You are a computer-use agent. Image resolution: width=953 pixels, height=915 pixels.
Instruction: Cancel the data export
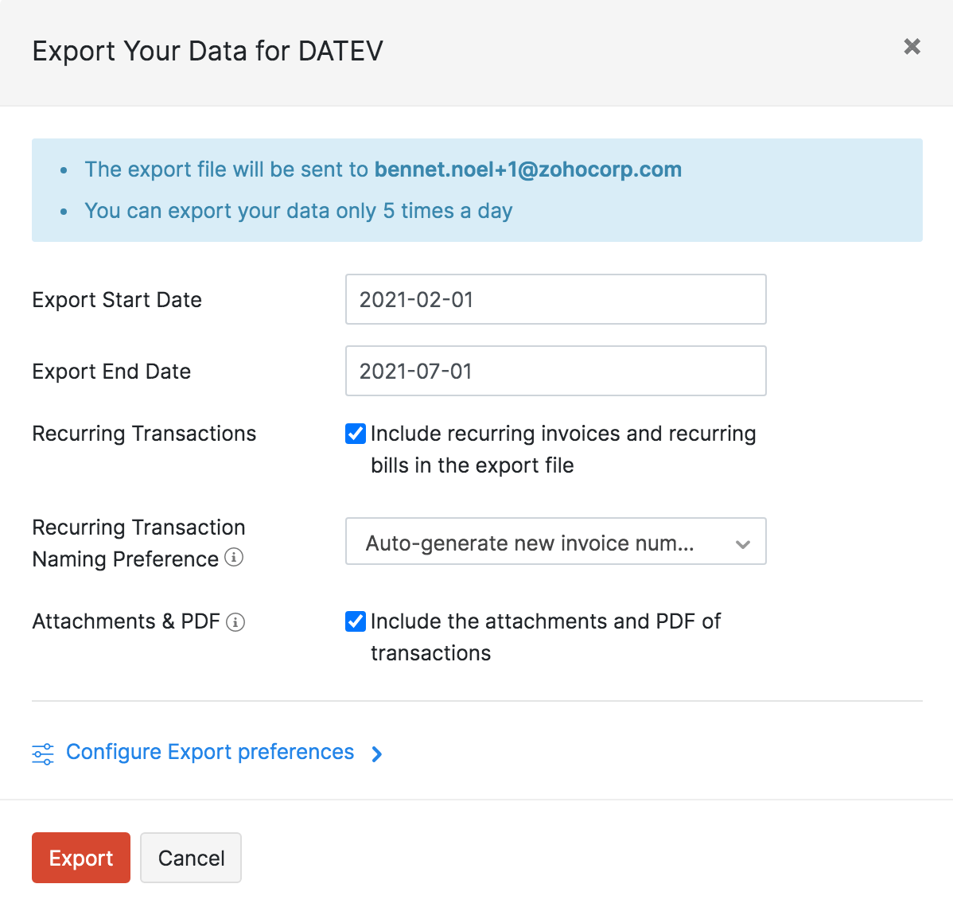tap(191, 858)
